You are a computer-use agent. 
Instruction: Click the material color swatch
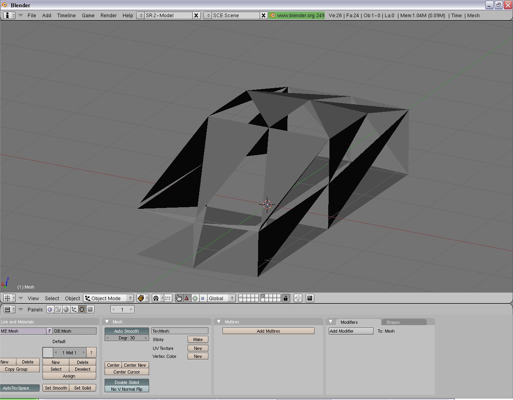pyautogui.click(x=48, y=353)
